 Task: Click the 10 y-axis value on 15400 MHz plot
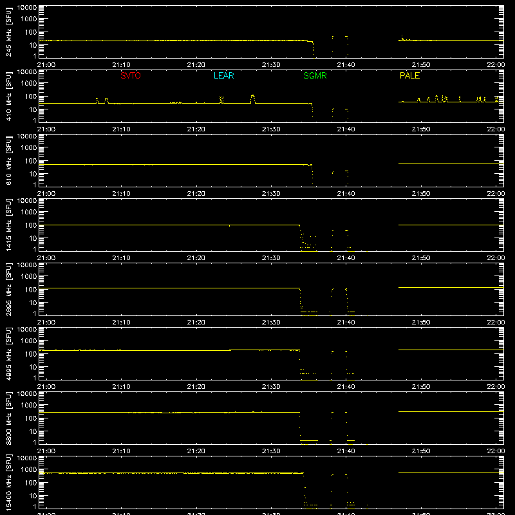[33, 496]
